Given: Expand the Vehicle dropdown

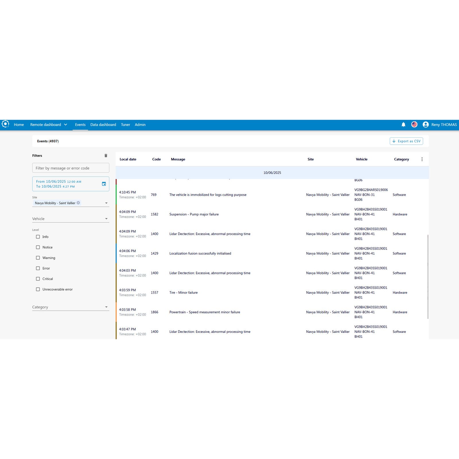Looking at the screenshot, I should 106,219.
